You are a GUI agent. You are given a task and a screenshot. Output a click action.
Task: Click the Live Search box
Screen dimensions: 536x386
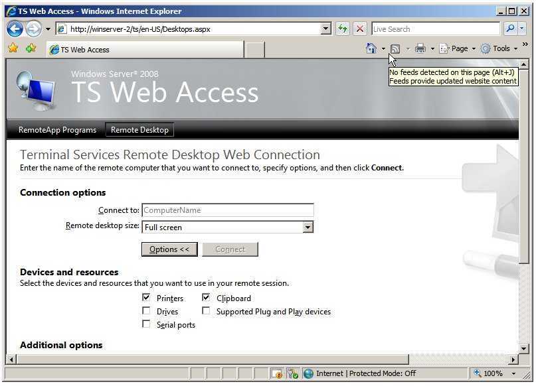click(436, 29)
